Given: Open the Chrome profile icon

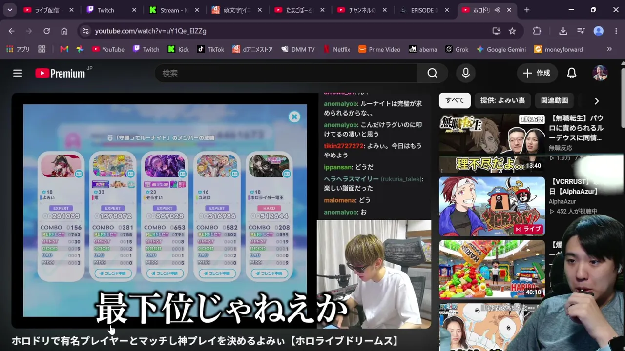Looking at the screenshot, I should [599, 31].
